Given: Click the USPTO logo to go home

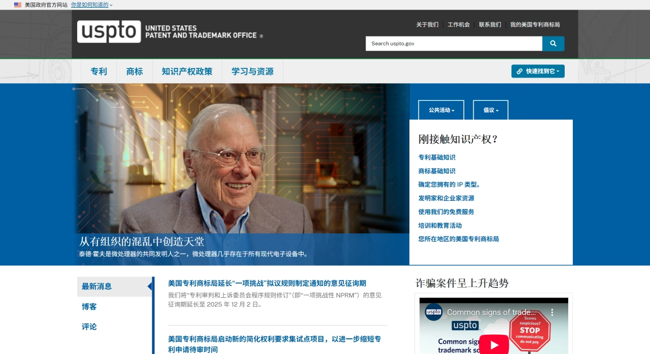Looking at the screenshot, I should [109, 31].
